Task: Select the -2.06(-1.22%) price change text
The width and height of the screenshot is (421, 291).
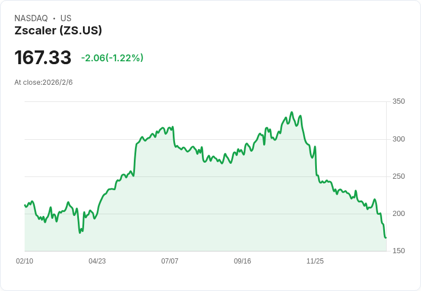Action: click(112, 58)
